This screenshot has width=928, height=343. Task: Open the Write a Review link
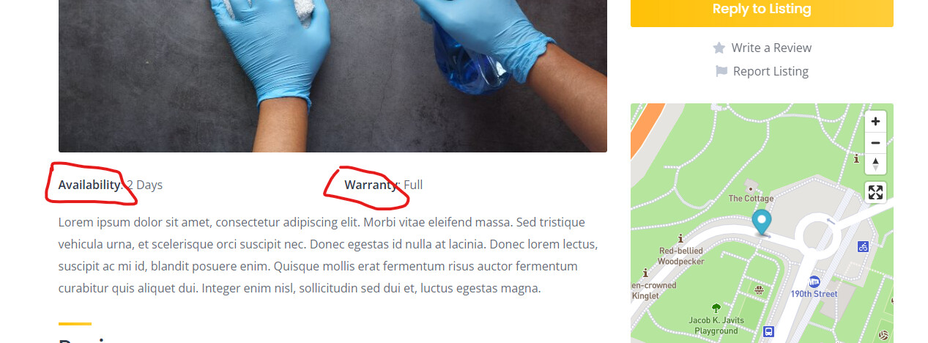771,48
